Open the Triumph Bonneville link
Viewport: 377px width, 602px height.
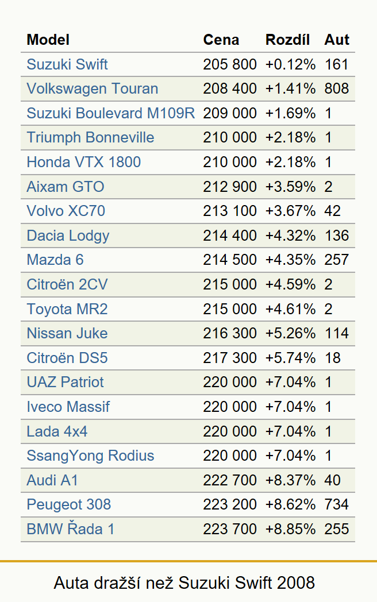90,137
